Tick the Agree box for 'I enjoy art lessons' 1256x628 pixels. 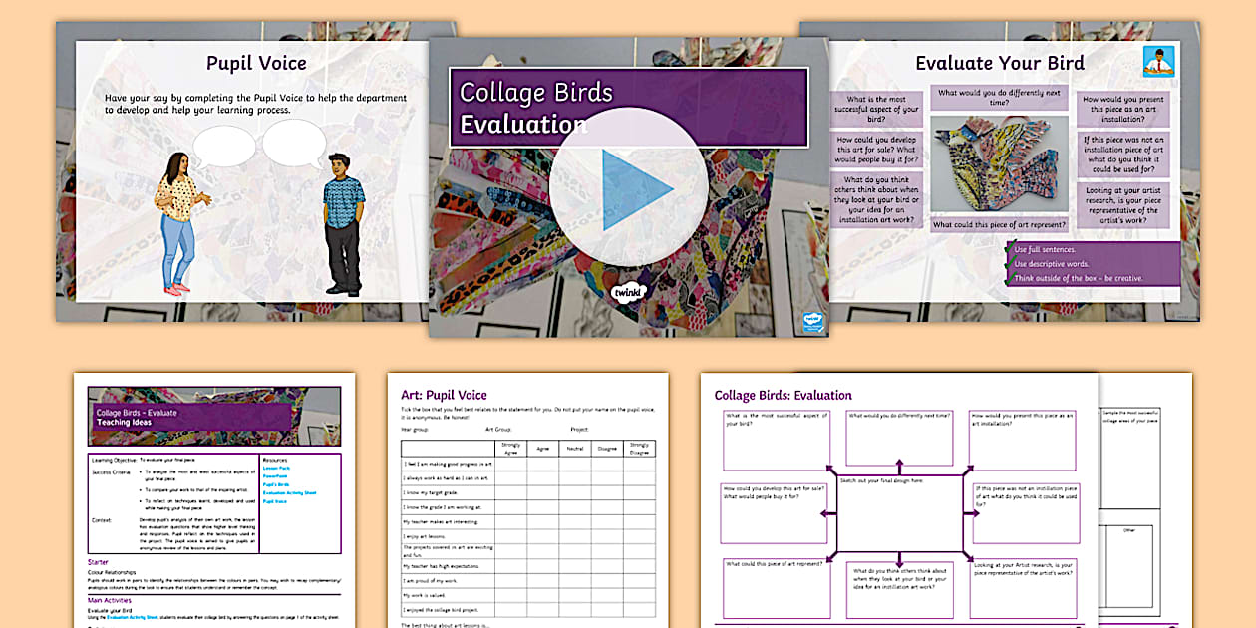543,536
